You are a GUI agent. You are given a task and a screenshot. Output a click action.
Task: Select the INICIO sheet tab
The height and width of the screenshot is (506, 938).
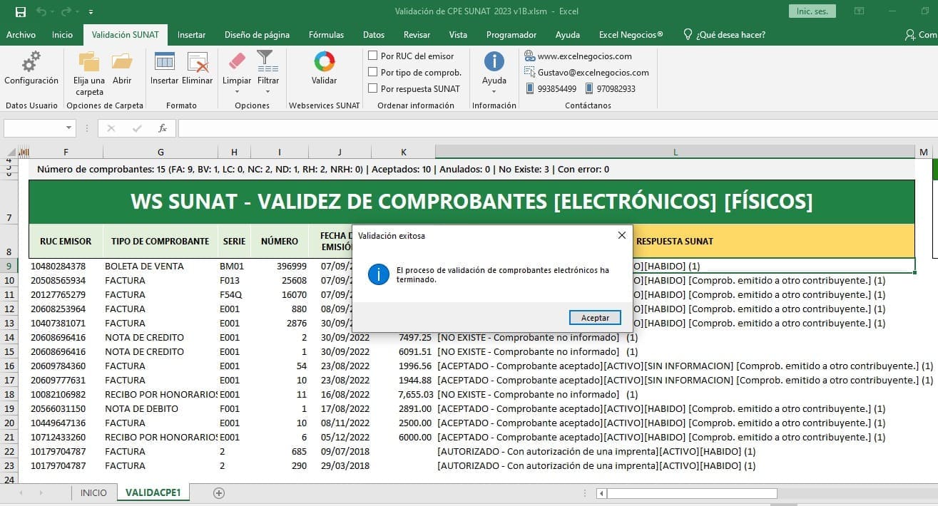click(93, 492)
